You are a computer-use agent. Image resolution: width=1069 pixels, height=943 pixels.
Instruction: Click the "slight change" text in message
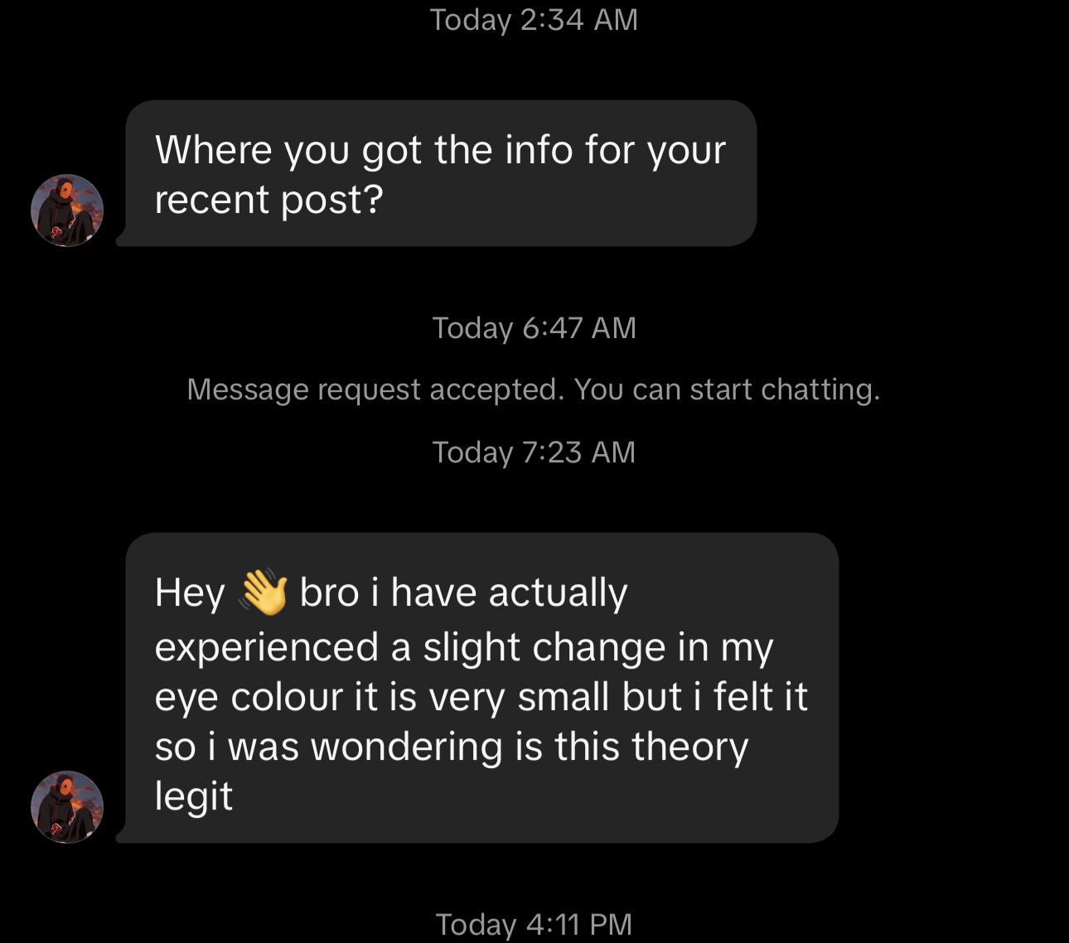point(544,648)
